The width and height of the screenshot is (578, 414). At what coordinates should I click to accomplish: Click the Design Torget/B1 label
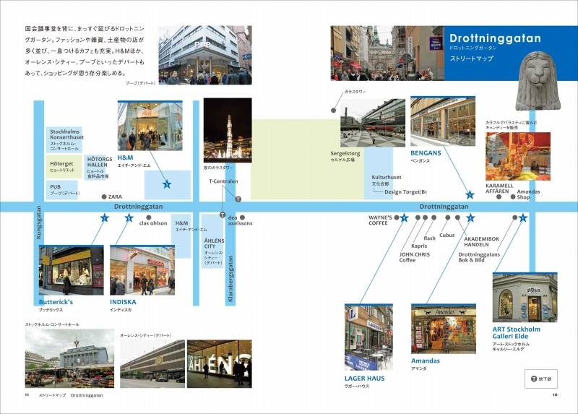pyautogui.click(x=405, y=192)
